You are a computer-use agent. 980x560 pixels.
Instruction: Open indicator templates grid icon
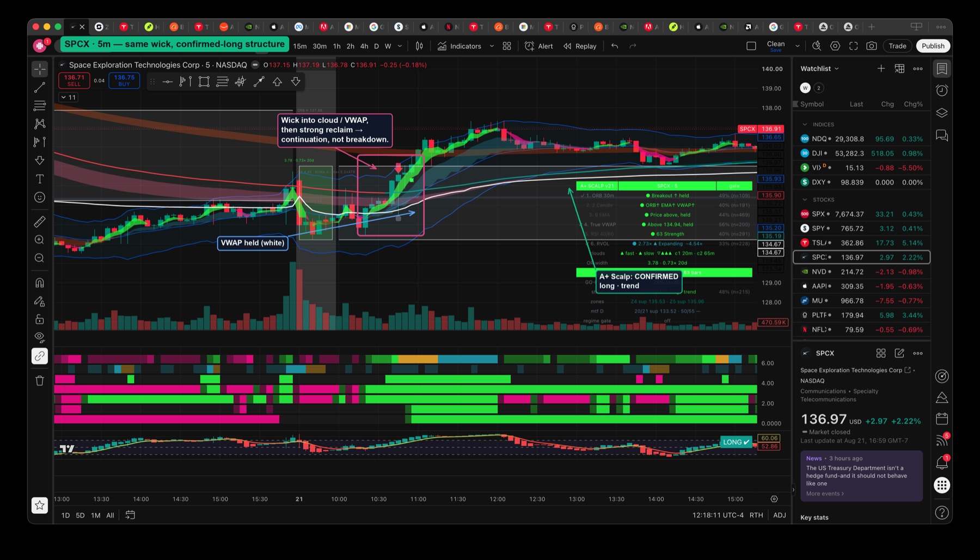tap(507, 46)
